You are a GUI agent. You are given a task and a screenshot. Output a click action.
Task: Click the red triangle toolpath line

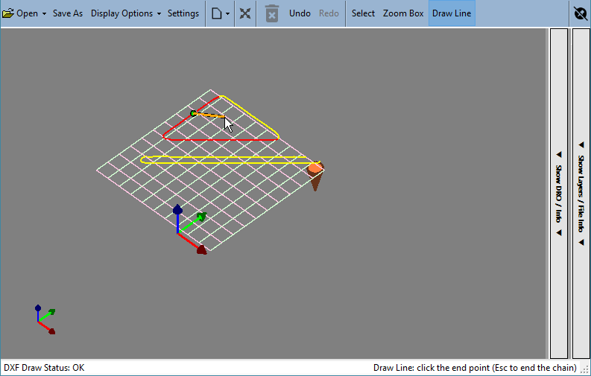point(222,140)
